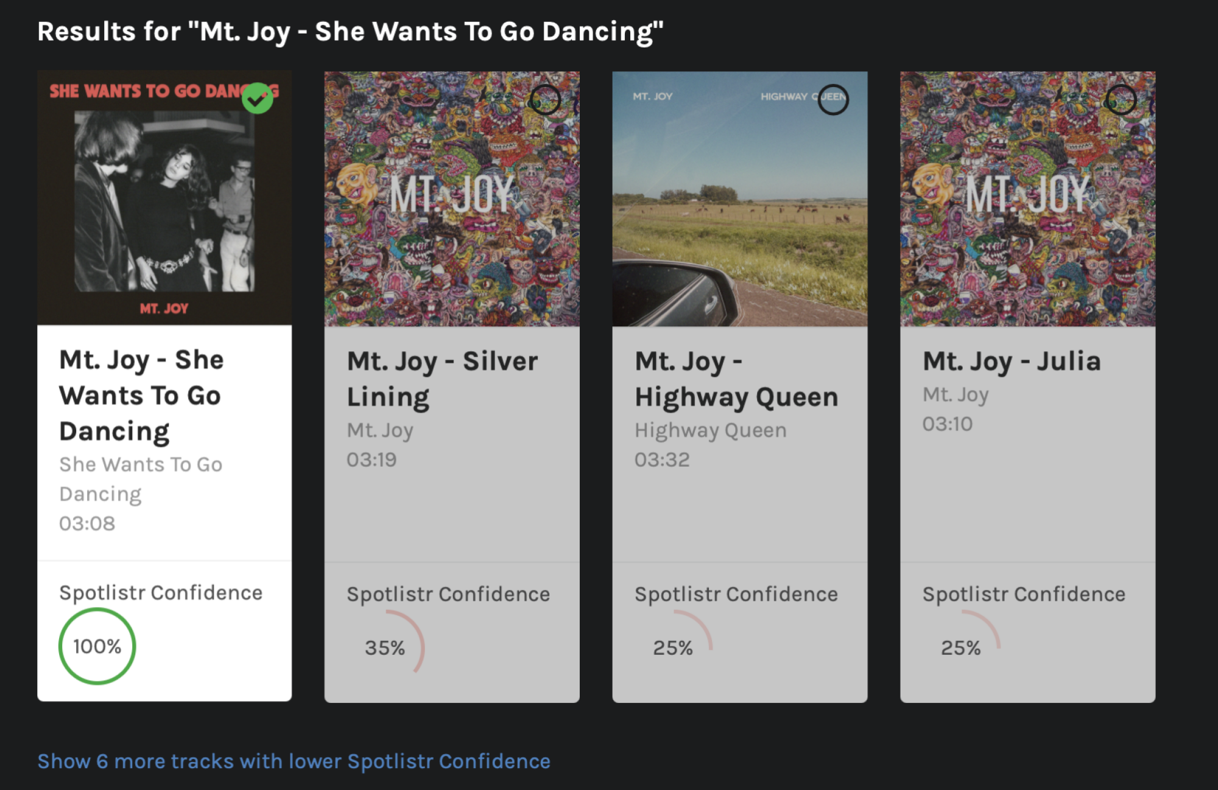Open the Silver Lining album artwork

[x=452, y=199]
